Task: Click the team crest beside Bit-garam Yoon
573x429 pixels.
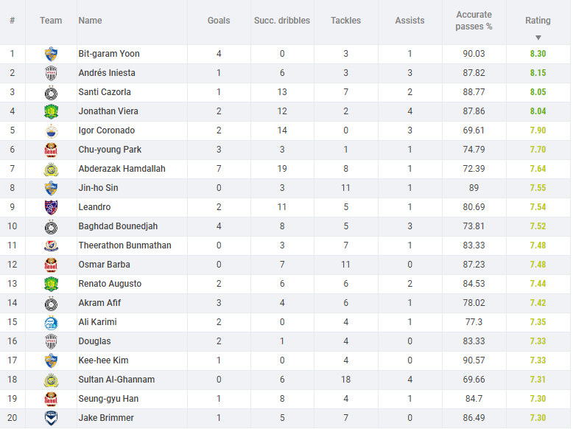Action: [x=51, y=54]
